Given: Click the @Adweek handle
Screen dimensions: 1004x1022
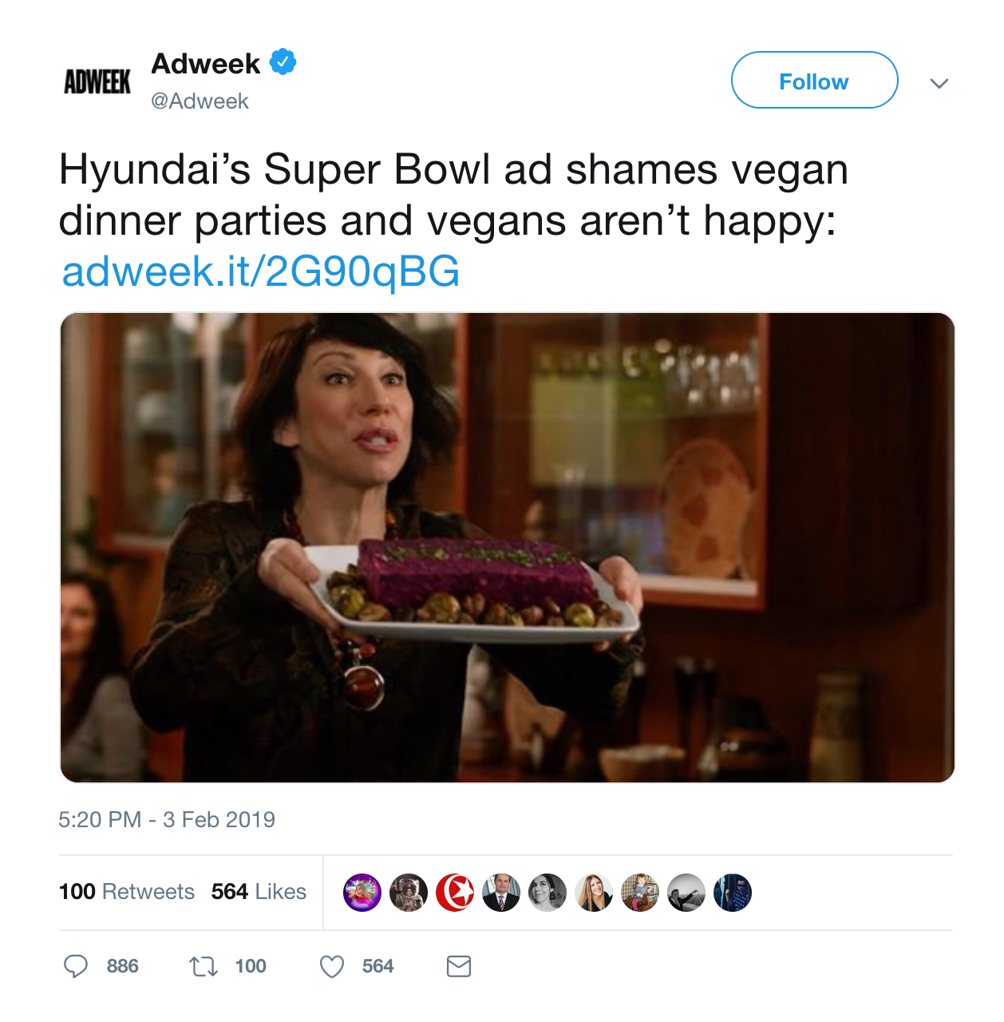Looking at the screenshot, I should tap(200, 101).
